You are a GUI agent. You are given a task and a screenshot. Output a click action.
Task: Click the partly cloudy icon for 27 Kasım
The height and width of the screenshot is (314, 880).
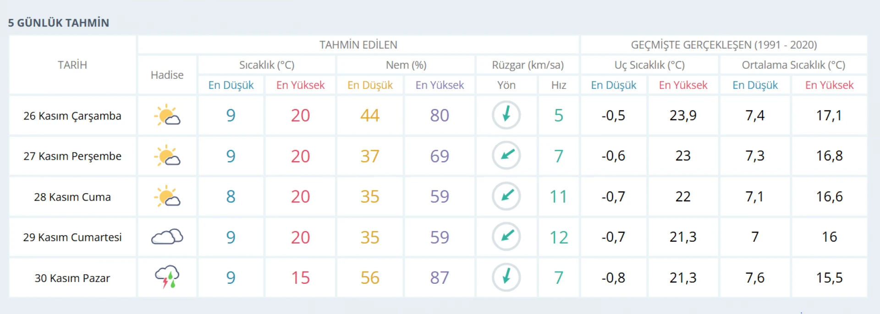click(167, 156)
